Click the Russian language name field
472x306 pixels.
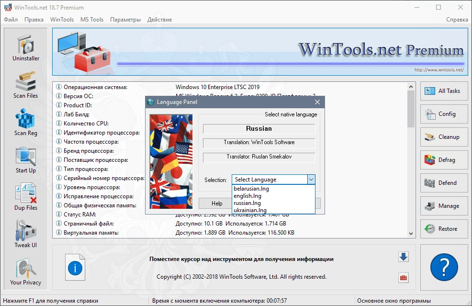coord(259,129)
